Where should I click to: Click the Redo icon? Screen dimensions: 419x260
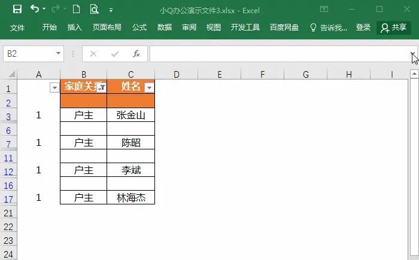[56, 9]
